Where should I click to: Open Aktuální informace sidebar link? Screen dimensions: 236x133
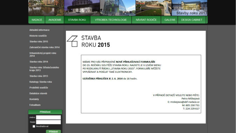(x=40, y=30)
